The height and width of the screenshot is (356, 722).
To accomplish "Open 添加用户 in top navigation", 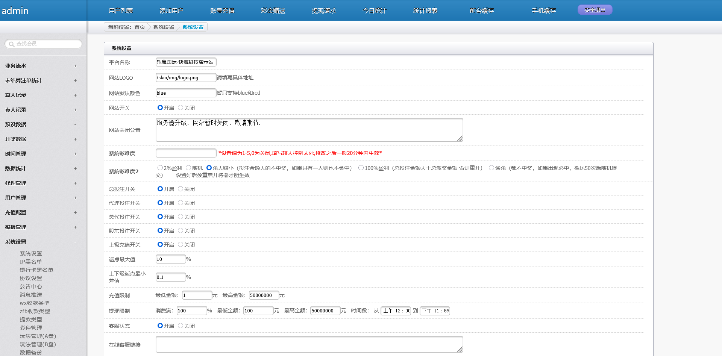I will point(171,11).
